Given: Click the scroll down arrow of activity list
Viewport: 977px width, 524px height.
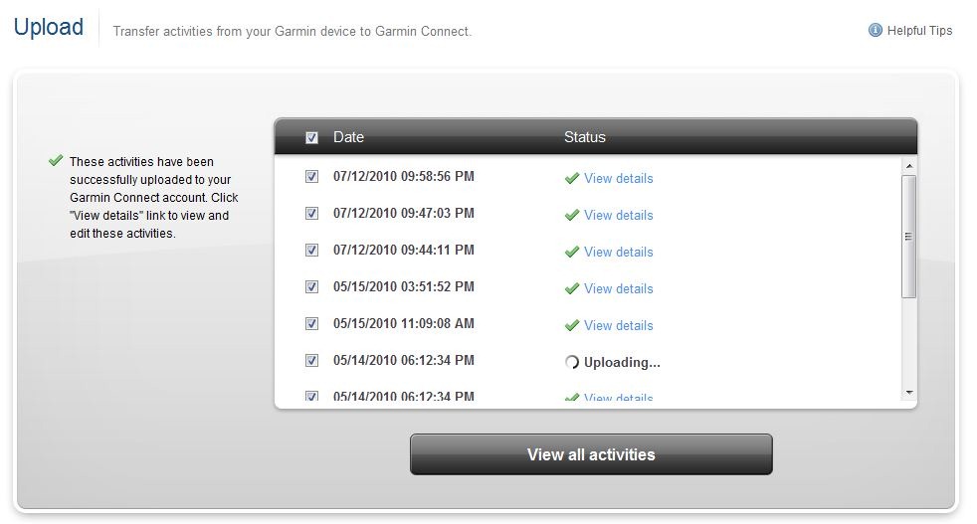Looking at the screenshot, I should coord(909,393).
